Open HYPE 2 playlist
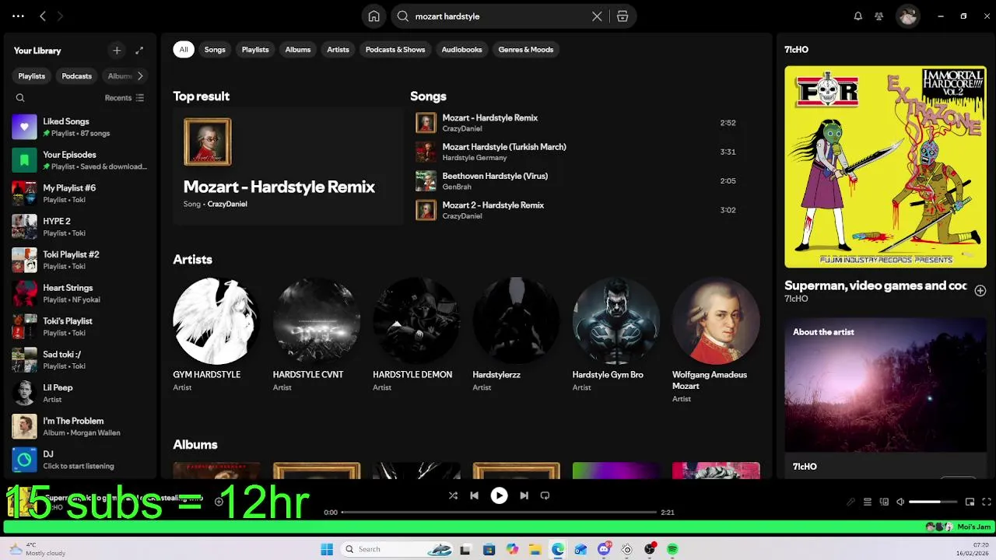 (79, 227)
